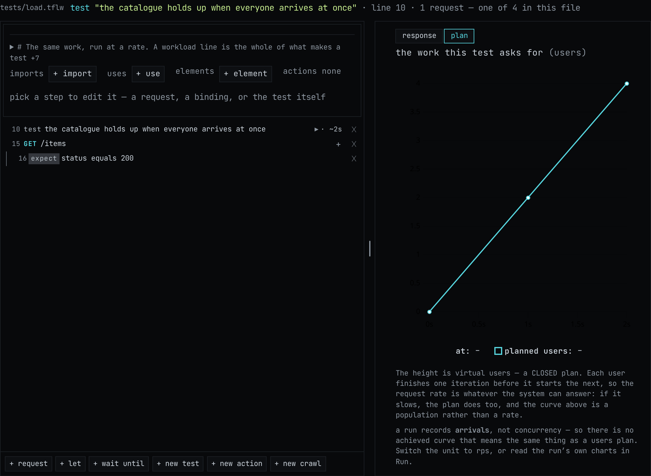This screenshot has width=651, height=476.
Task: Create a new action
Action: tap(237, 464)
